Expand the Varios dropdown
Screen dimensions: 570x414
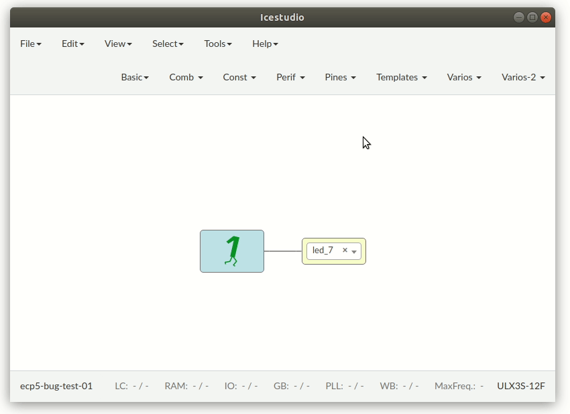pos(463,77)
